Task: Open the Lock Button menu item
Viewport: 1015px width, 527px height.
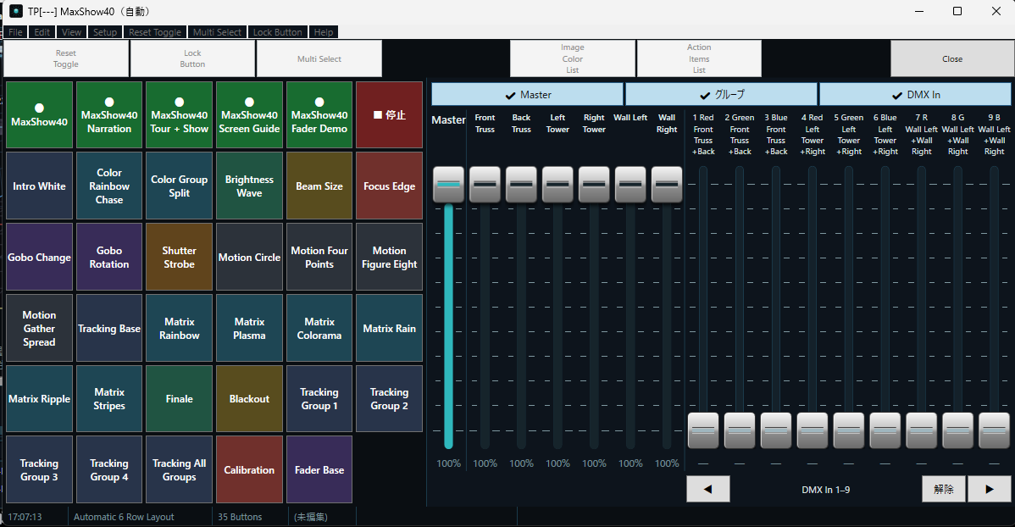Action: point(277,32)
